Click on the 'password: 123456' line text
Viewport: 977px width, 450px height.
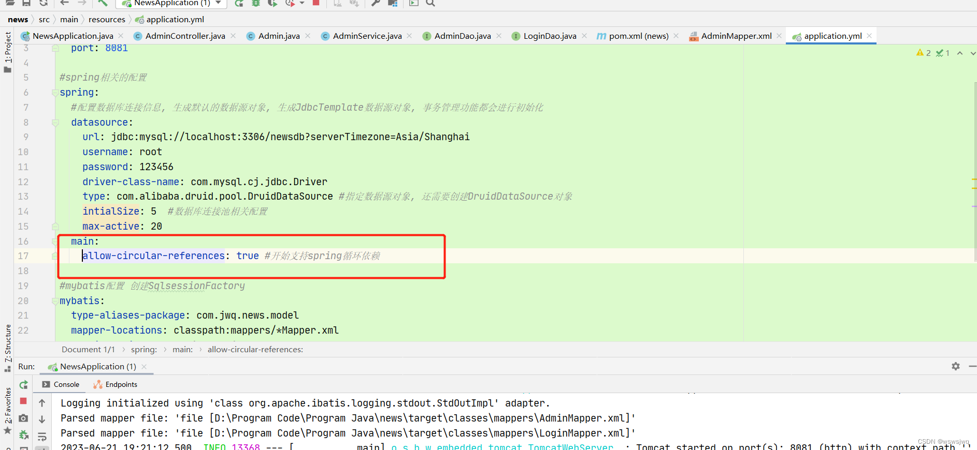(x=128, y=167)
